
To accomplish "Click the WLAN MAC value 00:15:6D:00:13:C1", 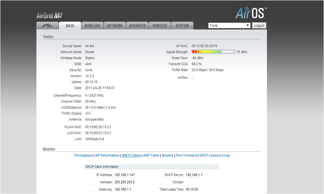I will [x=98, y=127].
